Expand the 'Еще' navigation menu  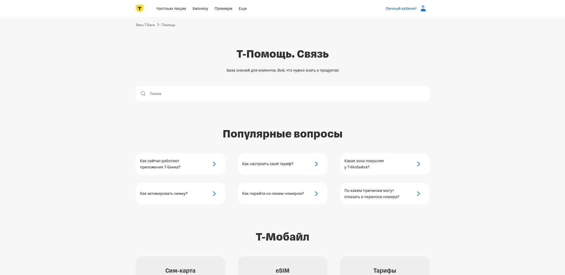243,8
